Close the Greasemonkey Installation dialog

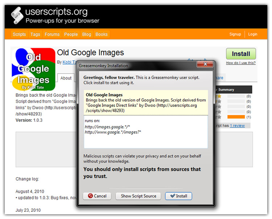[x=205, y=64]
